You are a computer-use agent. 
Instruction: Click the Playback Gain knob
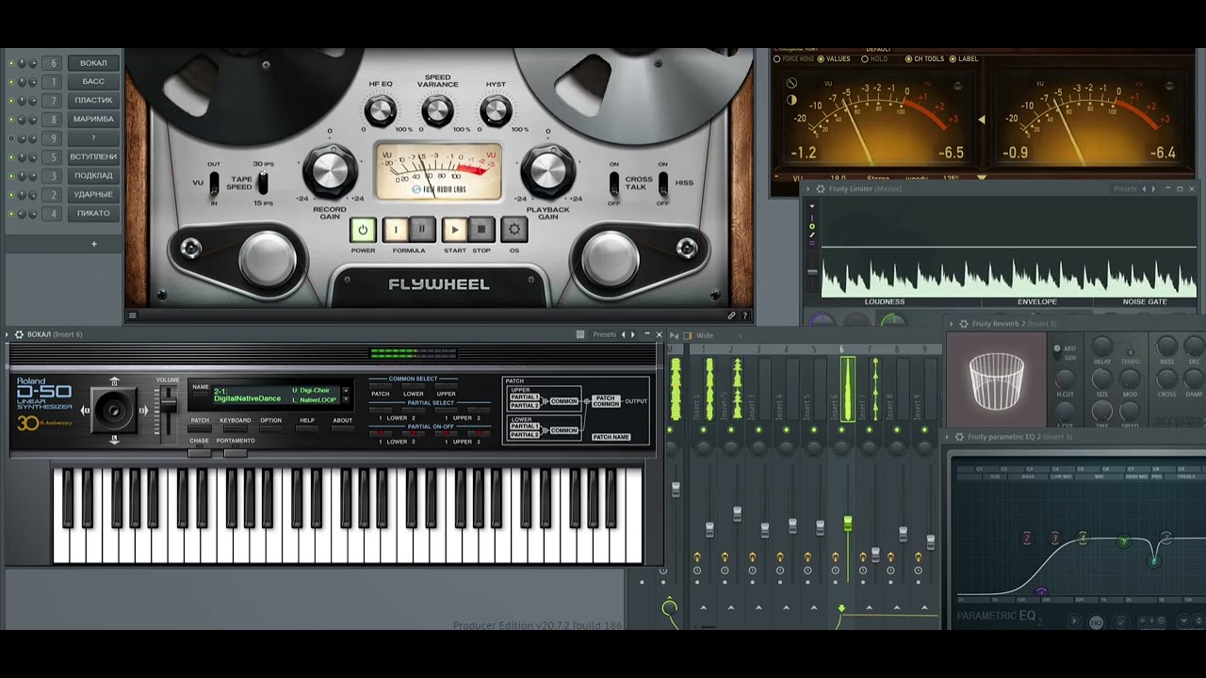(x=547, y=171)
